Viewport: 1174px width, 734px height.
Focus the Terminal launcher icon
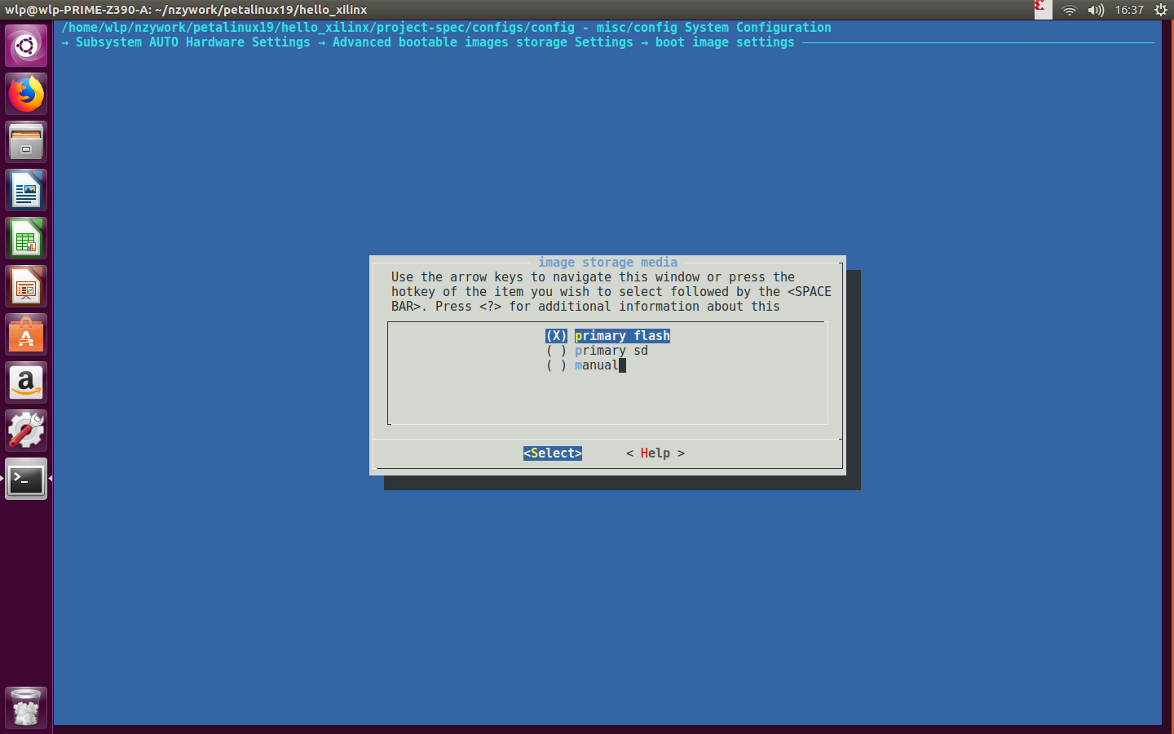pyautogui.click(x=25, y=480)
